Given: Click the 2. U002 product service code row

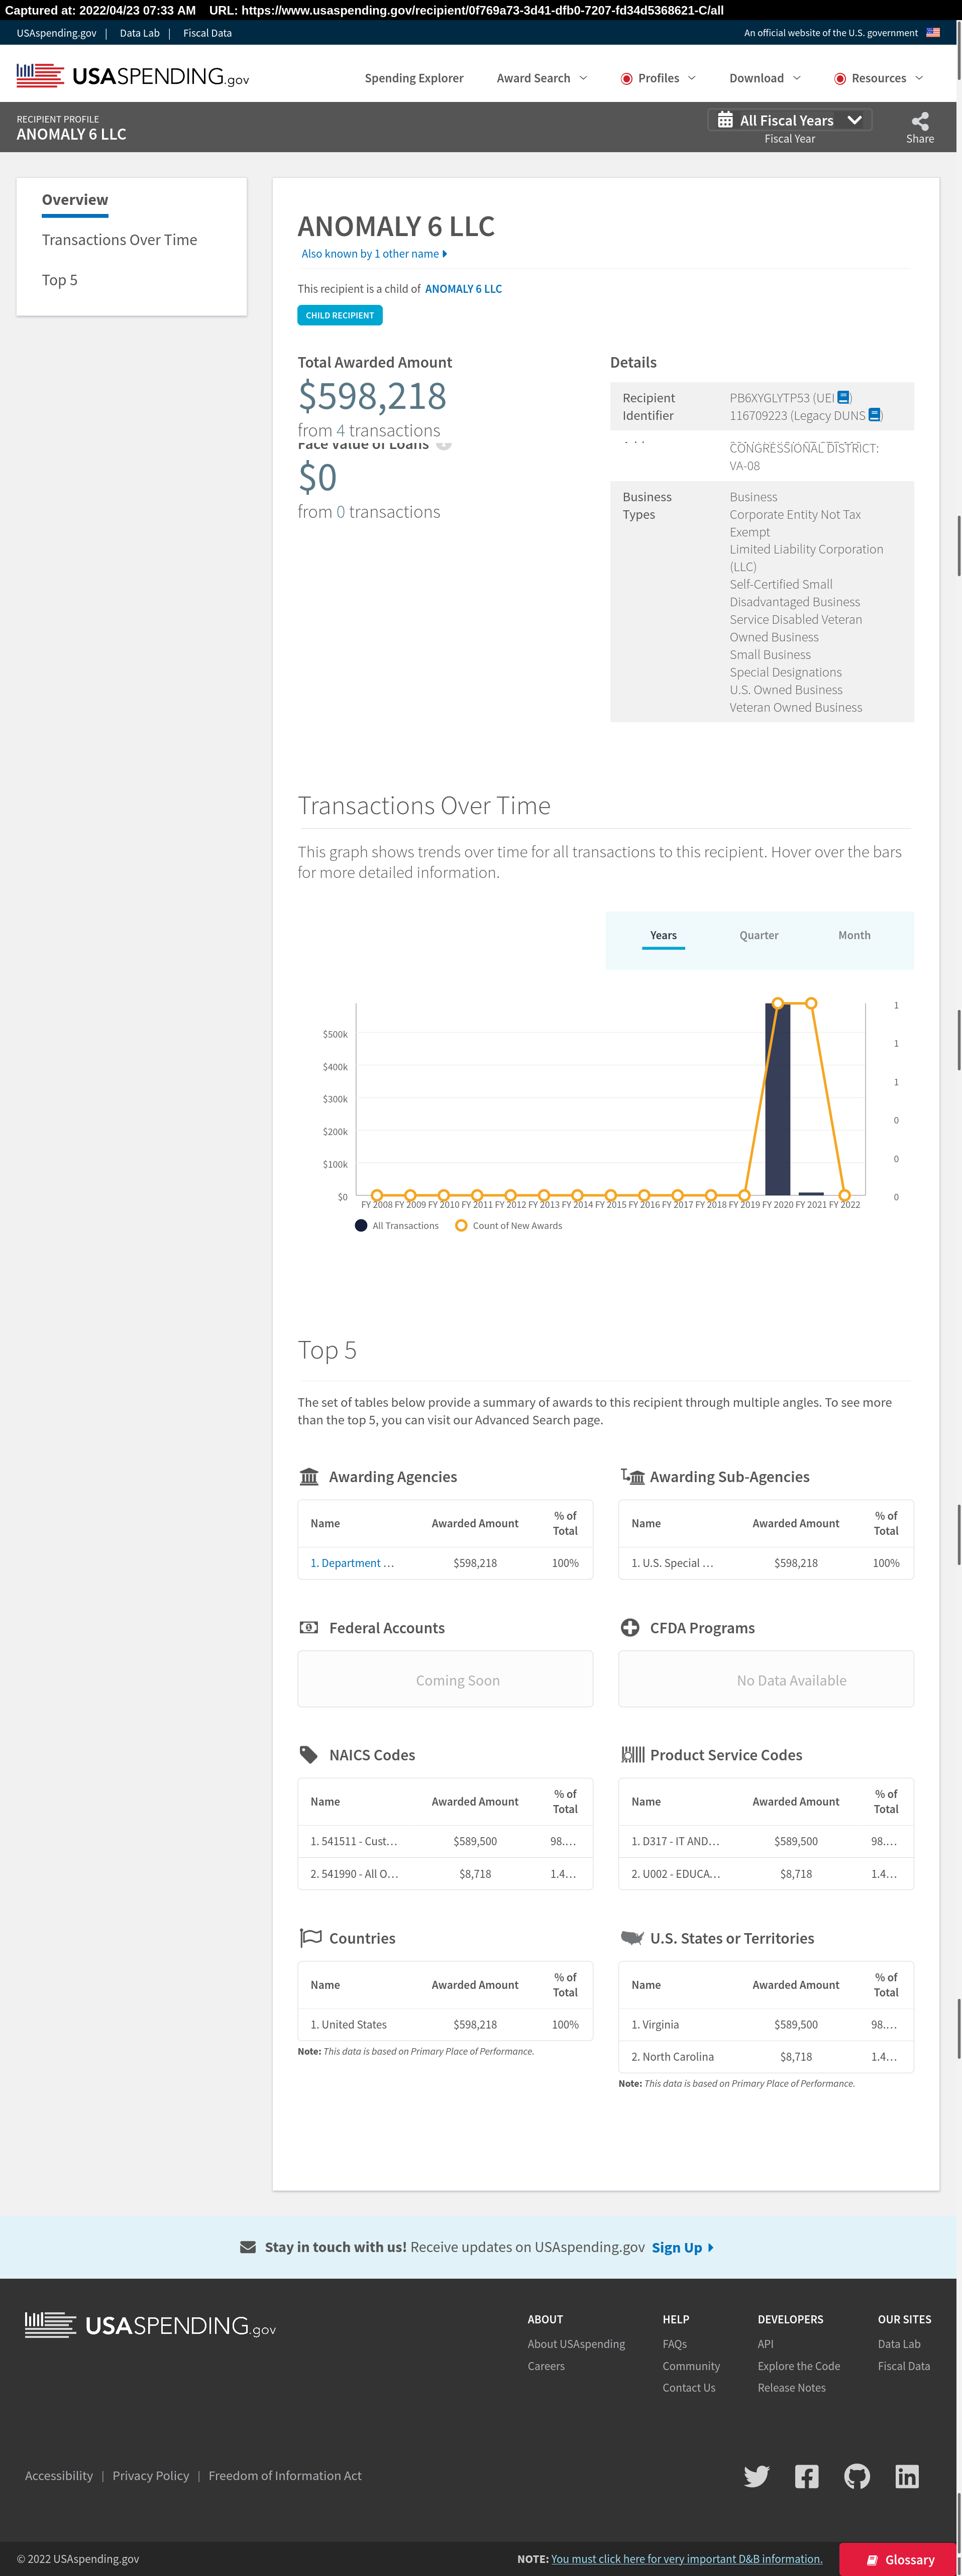Looking at the screenshot, I should (765, 1873).
